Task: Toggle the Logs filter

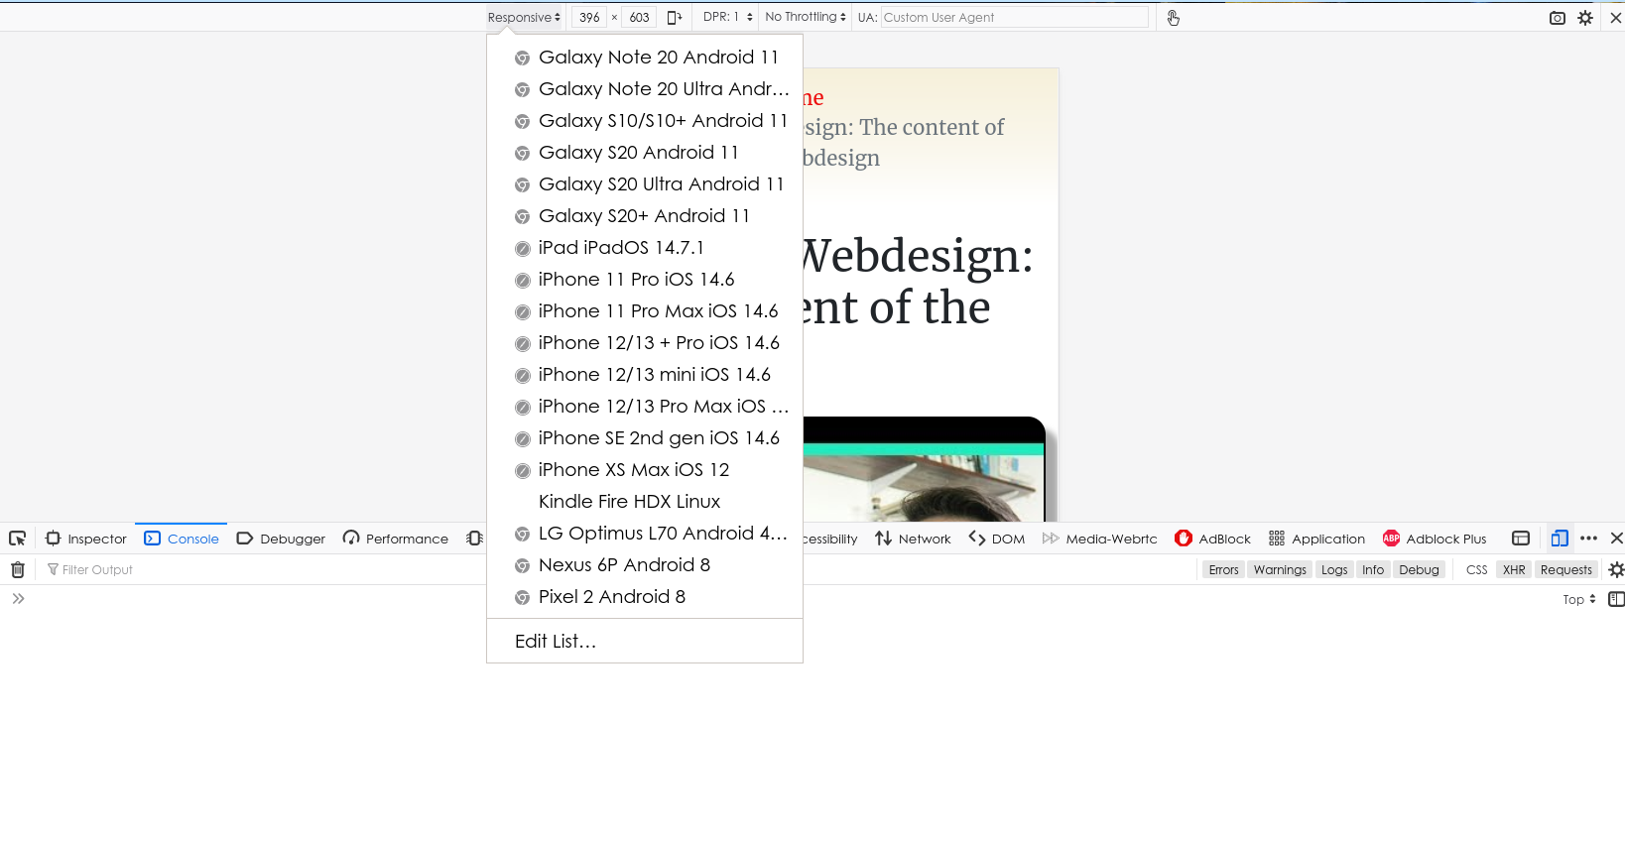Action: tap(1334, 569)
